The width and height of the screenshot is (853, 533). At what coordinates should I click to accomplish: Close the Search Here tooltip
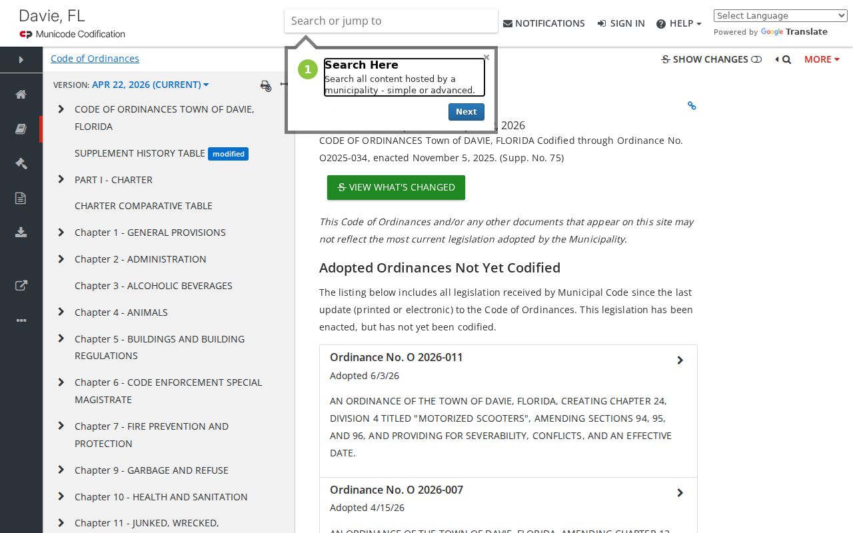[x=486, y=57]
